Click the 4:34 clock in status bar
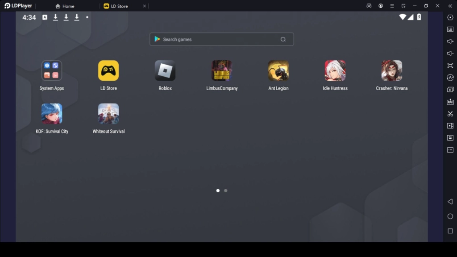Viewport: 457px width, 257px height. [29, 17]
